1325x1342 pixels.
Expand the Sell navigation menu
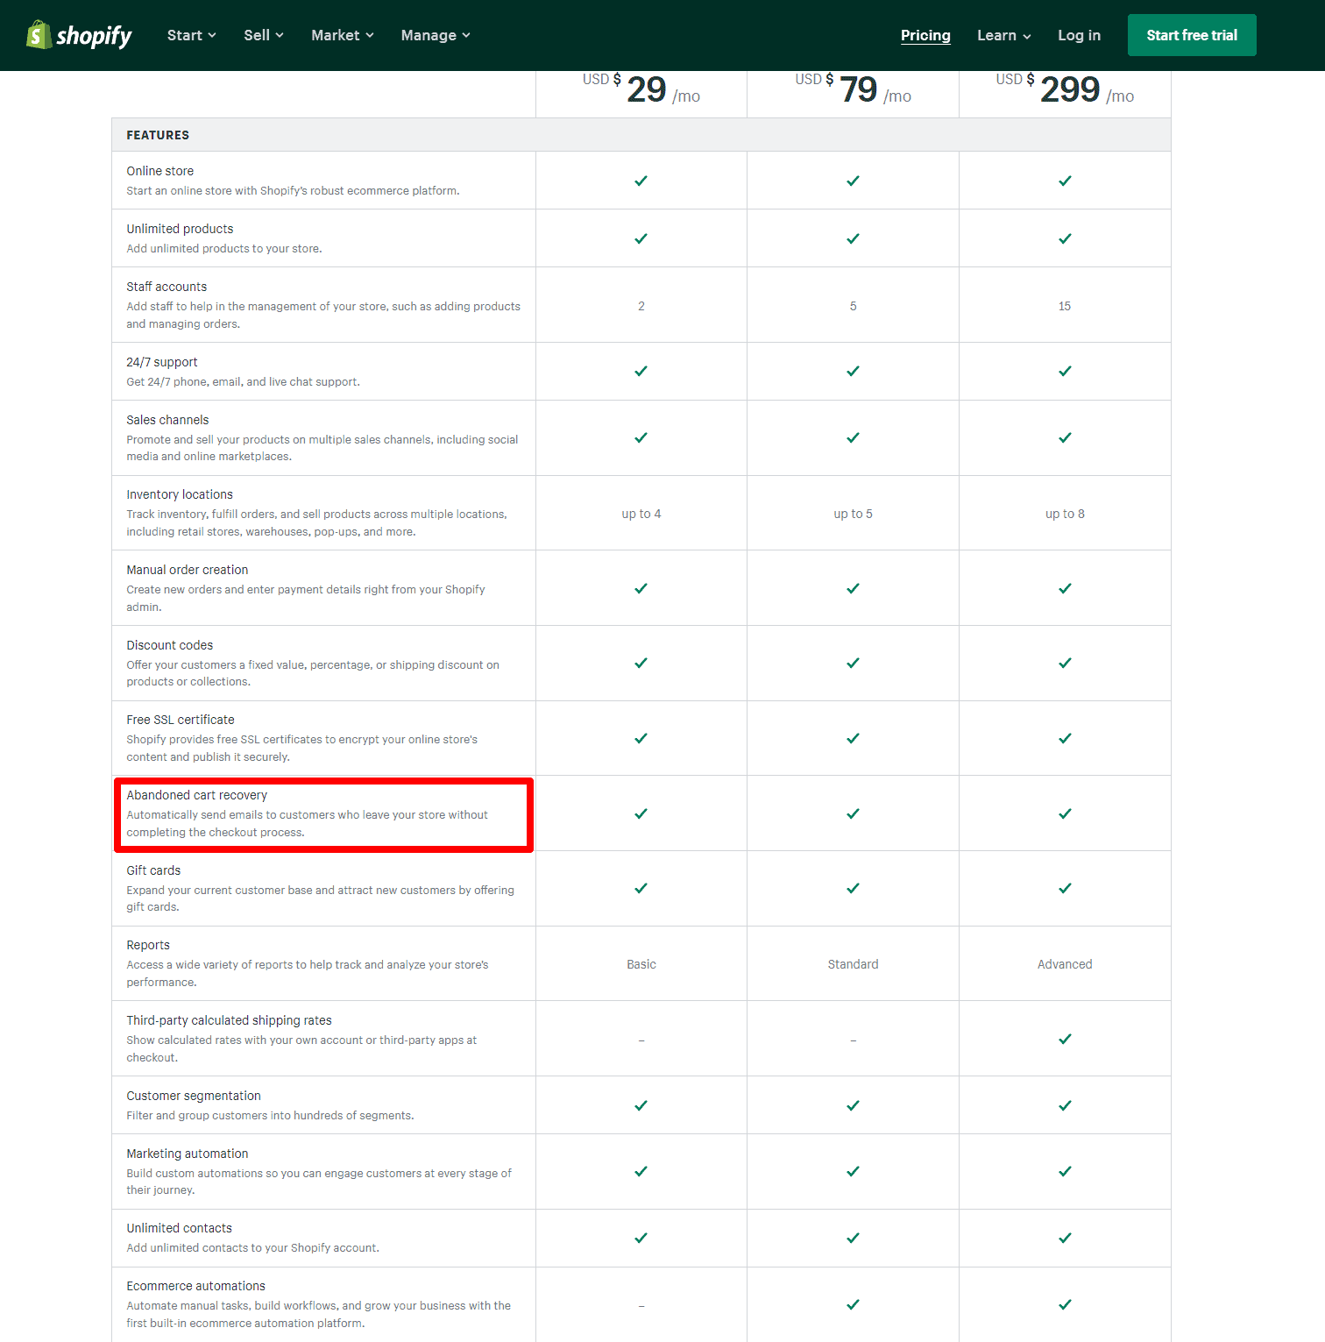pyautogui.click(x=262, y=35)
